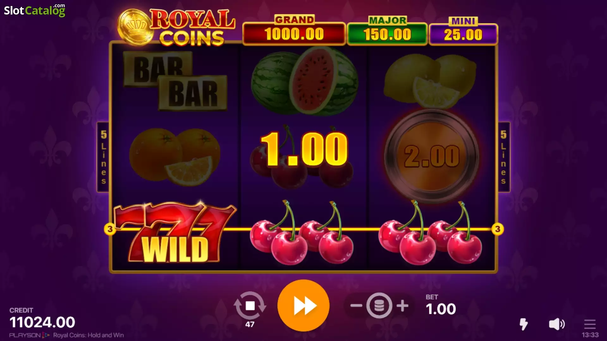
Task: Click the left 5 Lines indicator
Action: tap(103, 157)
